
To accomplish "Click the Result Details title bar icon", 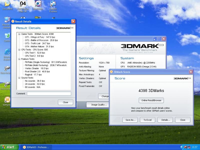I will coord(13,21).
